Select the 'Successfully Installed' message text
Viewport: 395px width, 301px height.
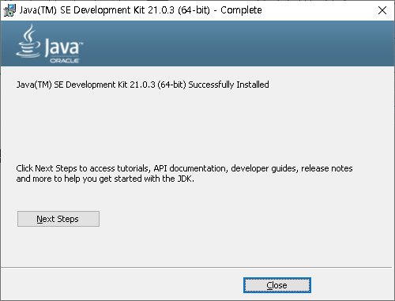click(x=142, y=85)
